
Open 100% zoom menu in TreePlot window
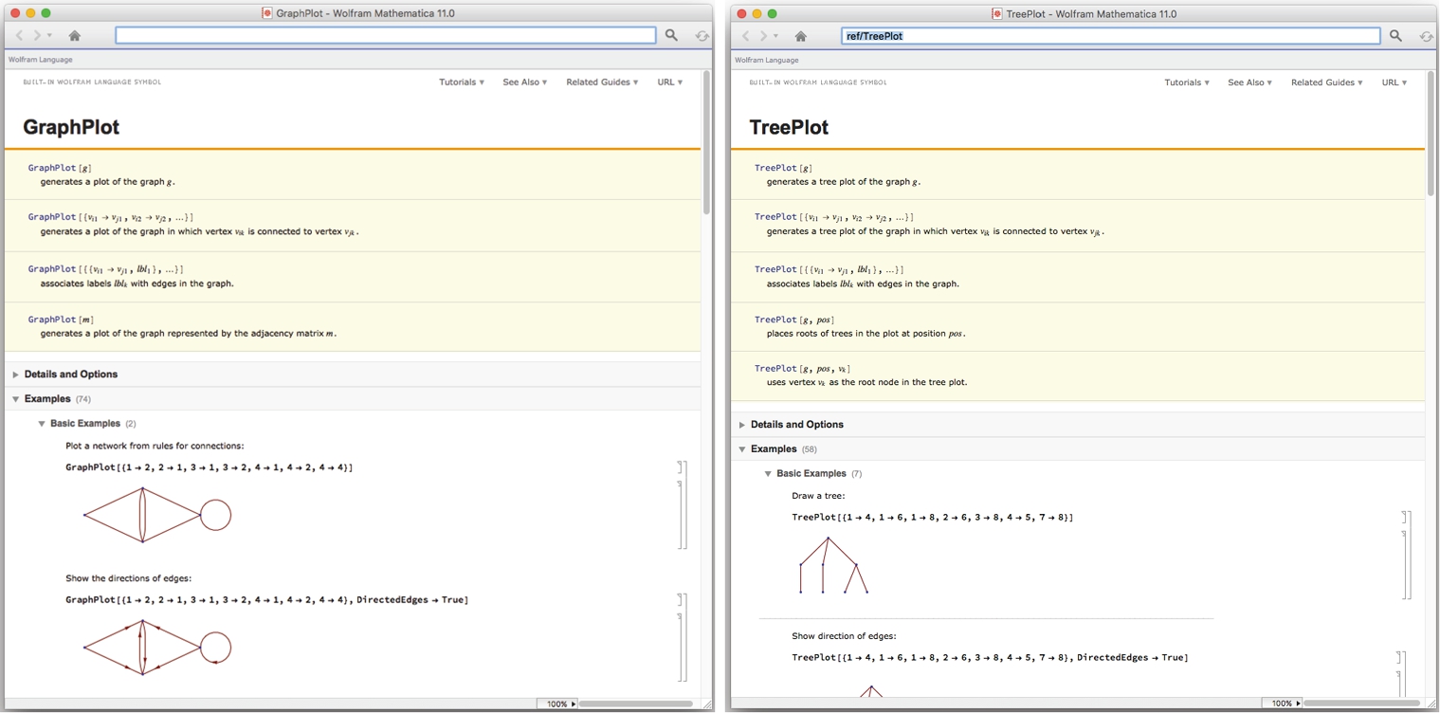point(1283,704)
